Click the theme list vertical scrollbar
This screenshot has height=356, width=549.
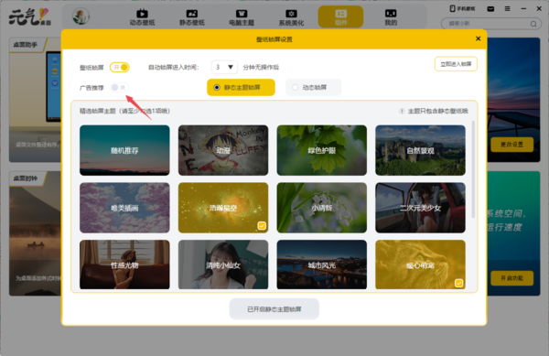473,169
